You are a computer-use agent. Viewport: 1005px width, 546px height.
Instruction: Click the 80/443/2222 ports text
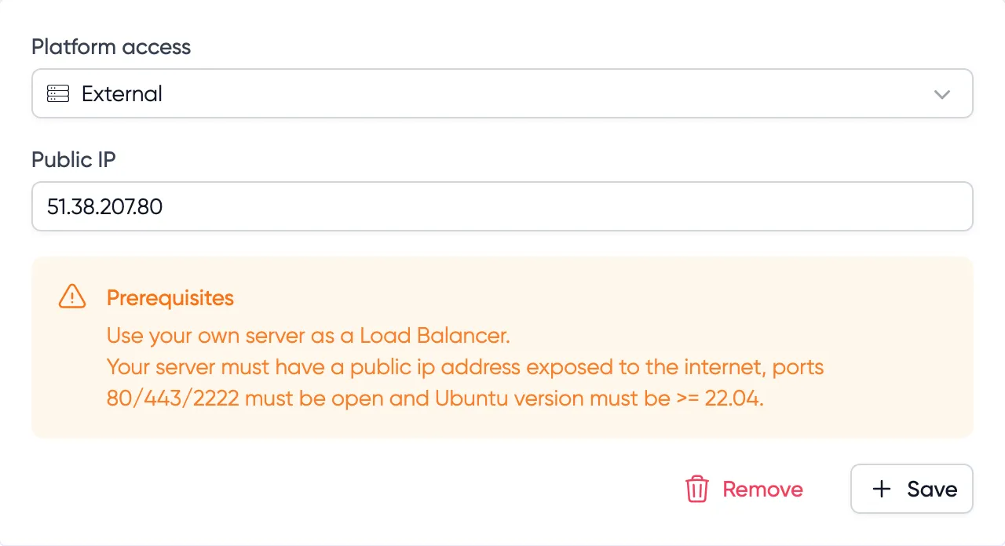(x=172, y=399)
